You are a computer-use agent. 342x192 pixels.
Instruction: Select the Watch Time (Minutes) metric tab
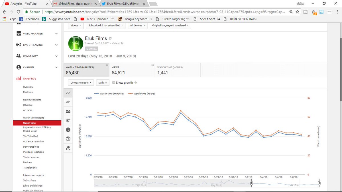click(x=86, y=70)
